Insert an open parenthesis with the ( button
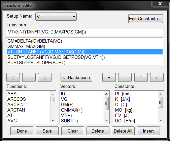The width and height of the screenshot is (170, 141). click(13, 77)
